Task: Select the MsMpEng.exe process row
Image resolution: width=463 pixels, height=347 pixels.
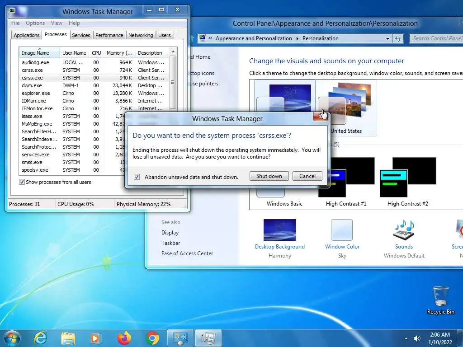Action: [72, 124]
